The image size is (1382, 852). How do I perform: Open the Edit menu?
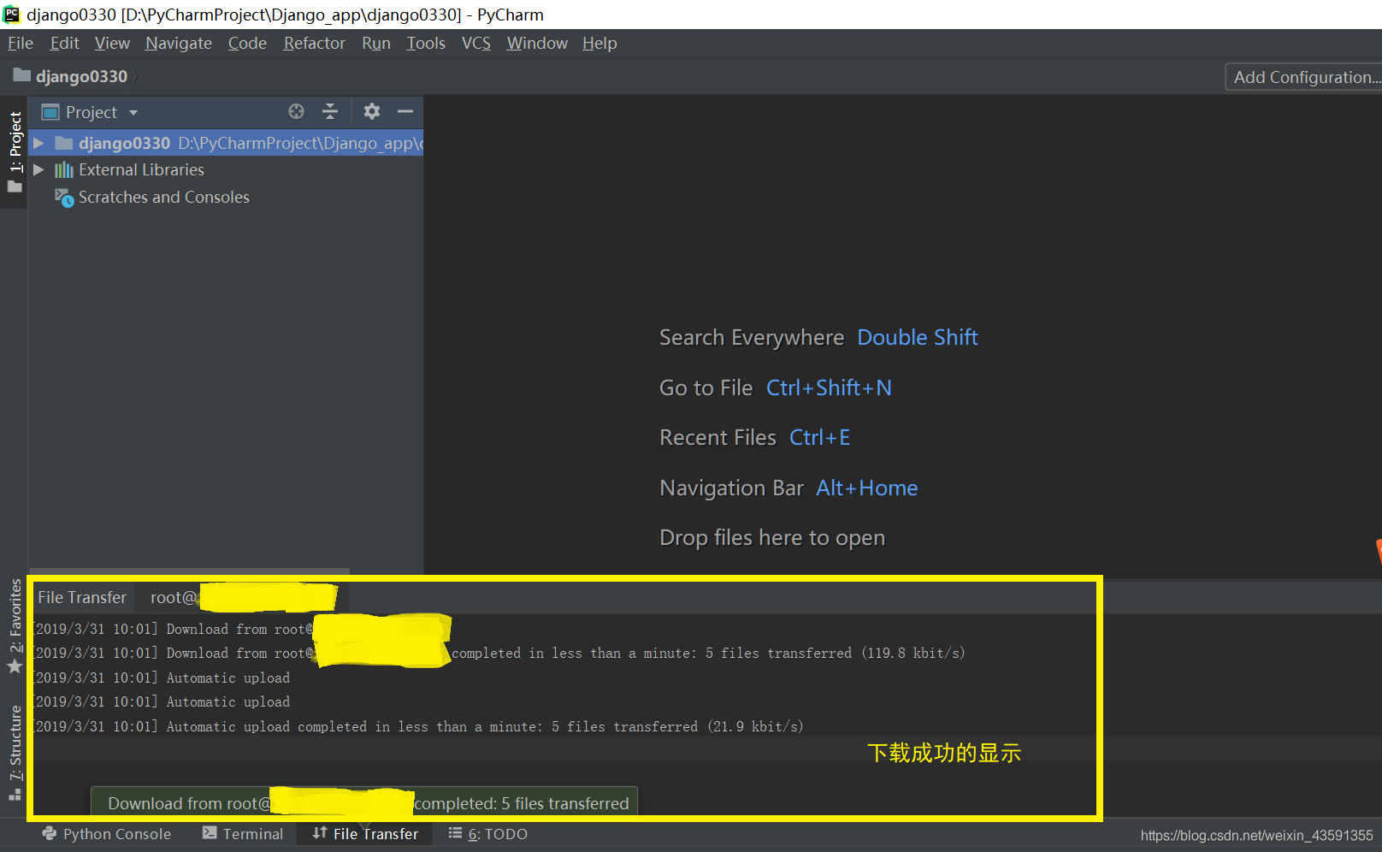[x=64, y=43]
